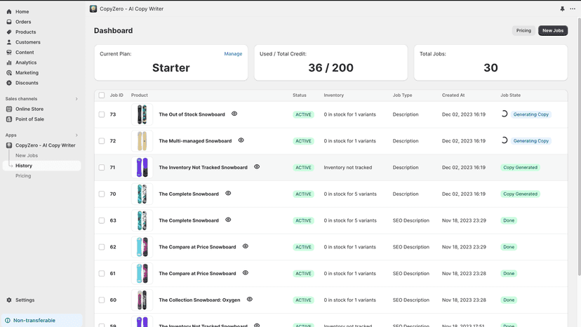Screen dimensions: 581x327
Task: Click the pin icon in app header
Action: (x=562, y=9)
